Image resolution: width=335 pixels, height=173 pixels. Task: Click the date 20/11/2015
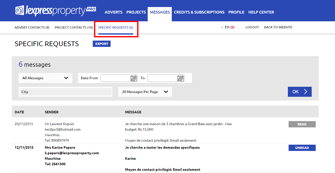click(24, 124)
